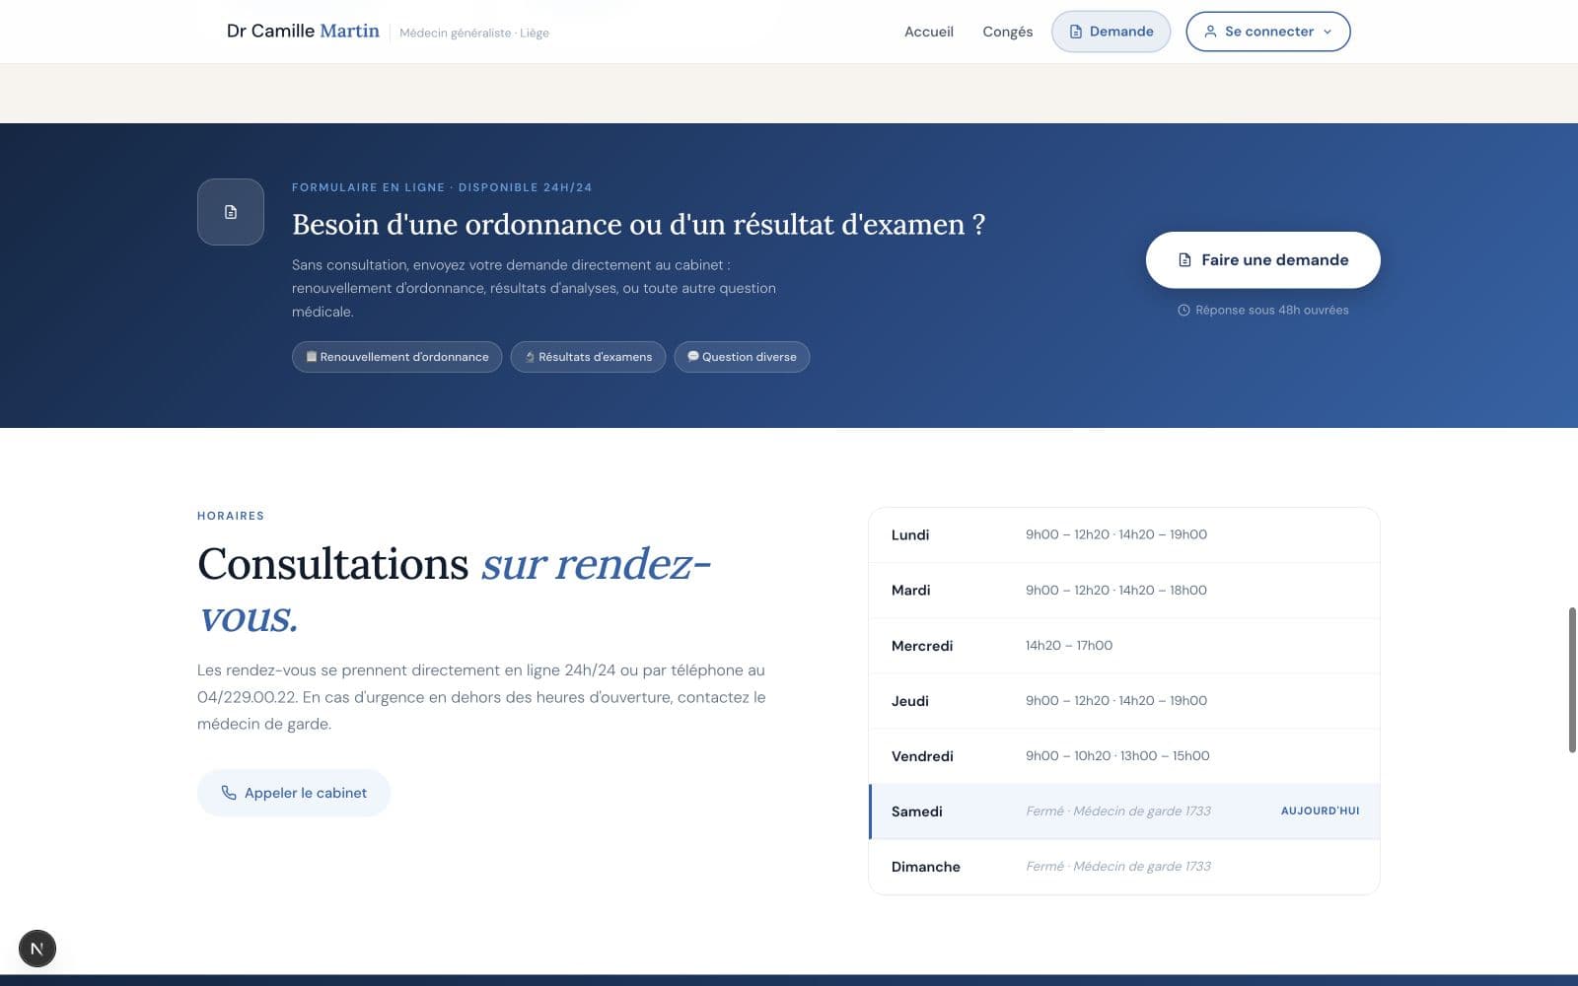Expand the Se connecter dropdown chevron
This screenshot has height=986, width=1578.
click(x=1327, y=32)
